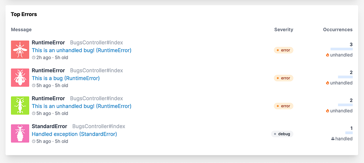Screen dimensions: 364x163
Task: Click the Message column header
Action: (x=21, y=30)
